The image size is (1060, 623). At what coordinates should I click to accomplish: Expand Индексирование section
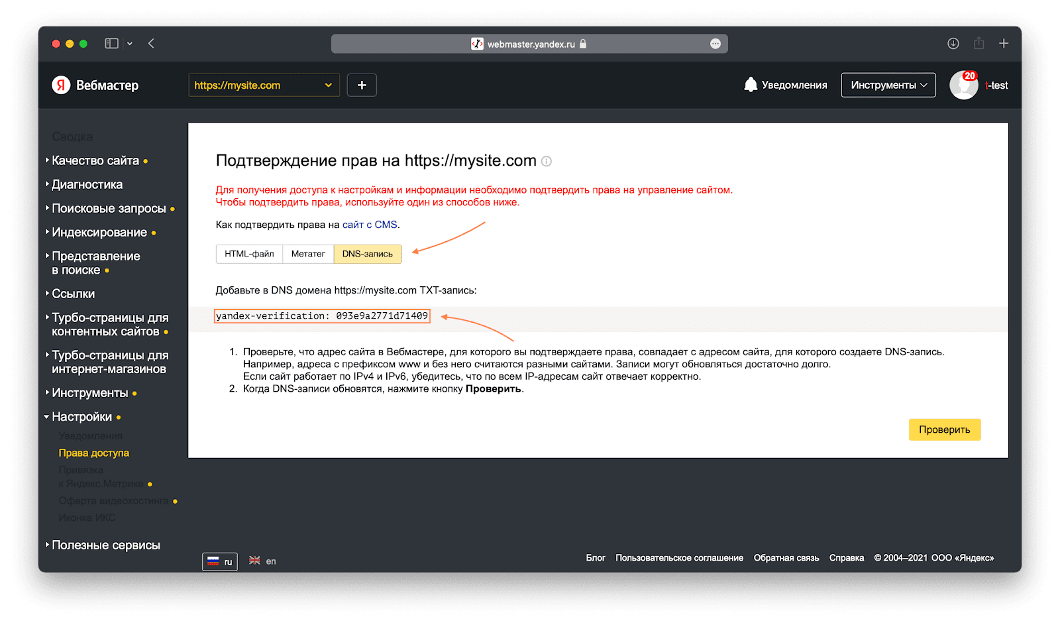pyautogui.click(x=99, y=232)
